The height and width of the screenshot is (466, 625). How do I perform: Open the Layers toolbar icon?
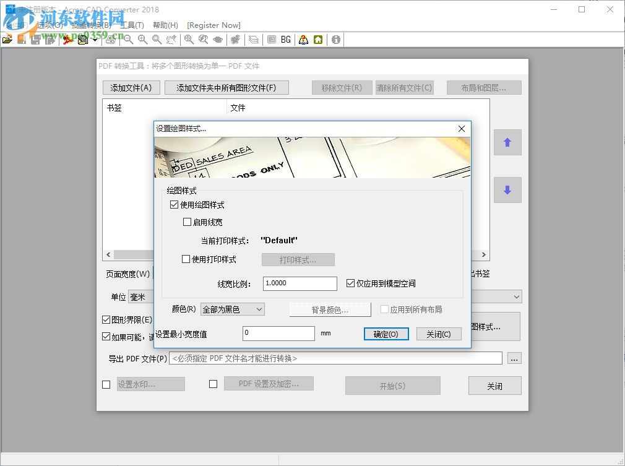(x=253, y=39)
